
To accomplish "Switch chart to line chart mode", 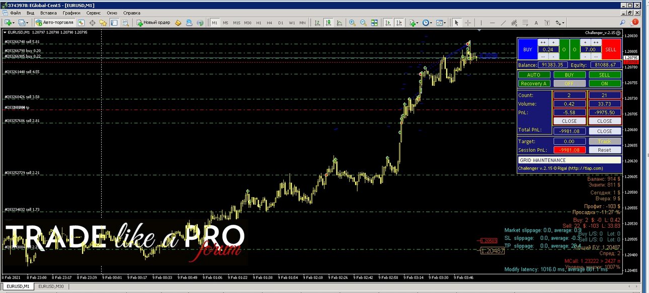I will tap(340, 23).
